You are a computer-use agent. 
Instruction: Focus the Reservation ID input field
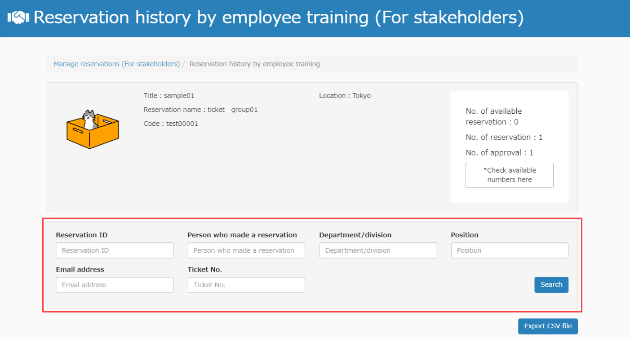[x=115, y=250]
